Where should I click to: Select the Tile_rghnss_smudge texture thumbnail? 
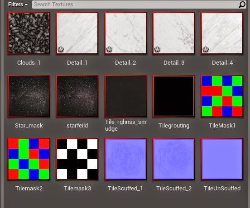(125, 96)
